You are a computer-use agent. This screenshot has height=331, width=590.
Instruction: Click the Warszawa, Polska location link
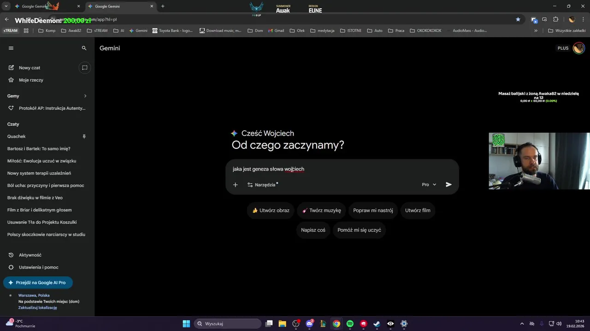click(x=34, y=296)
